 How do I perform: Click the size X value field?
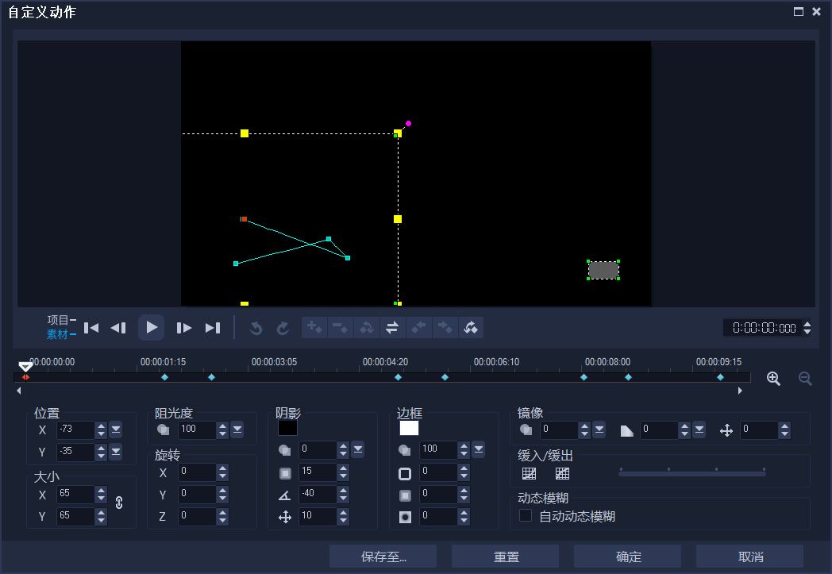75,494
